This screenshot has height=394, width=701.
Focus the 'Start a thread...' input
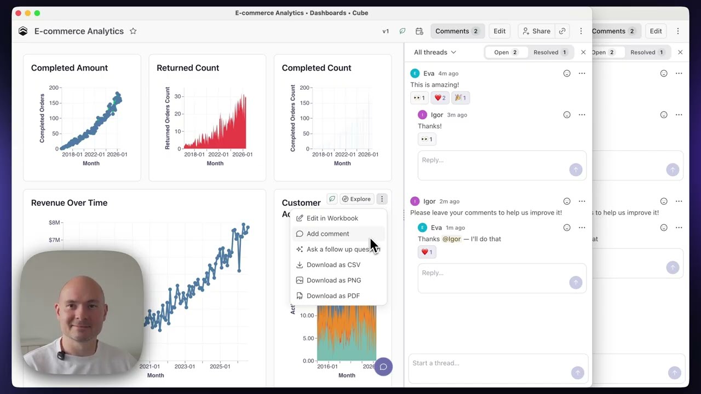[x=498, y=368]
